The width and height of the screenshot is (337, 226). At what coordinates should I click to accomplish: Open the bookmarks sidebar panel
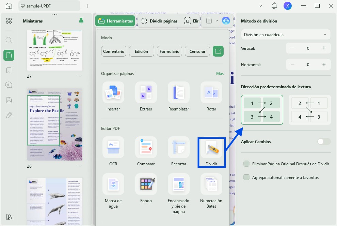(x=9, y=70)
